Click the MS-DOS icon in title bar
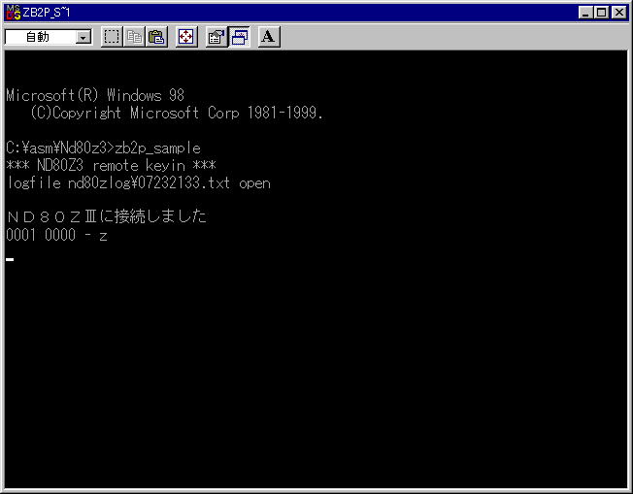The width and height of the screenshot is (633, 494). 13,13
